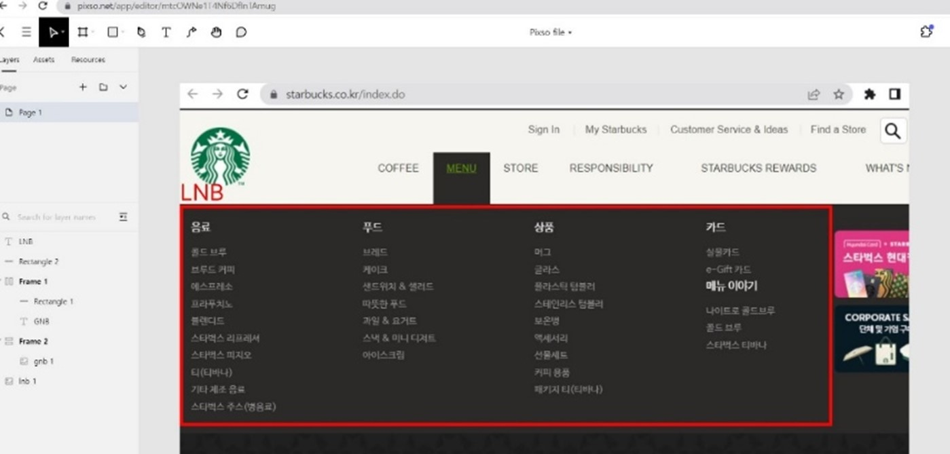Collapse the Page list chevron
The height and width of the screenshot is (454, 950).
123,87
